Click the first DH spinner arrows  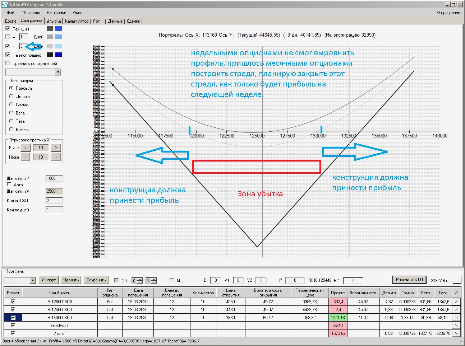pyautogui.click(x=140, y=281)
